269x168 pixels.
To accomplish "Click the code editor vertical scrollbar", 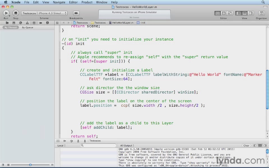I will point(267,89).
